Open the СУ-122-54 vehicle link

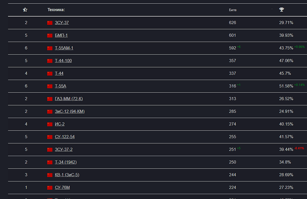click(64, 137)
